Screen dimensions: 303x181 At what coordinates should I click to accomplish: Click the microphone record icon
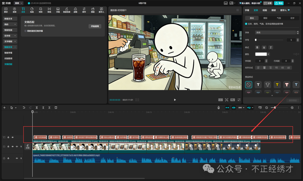click(x=219, y=107)
